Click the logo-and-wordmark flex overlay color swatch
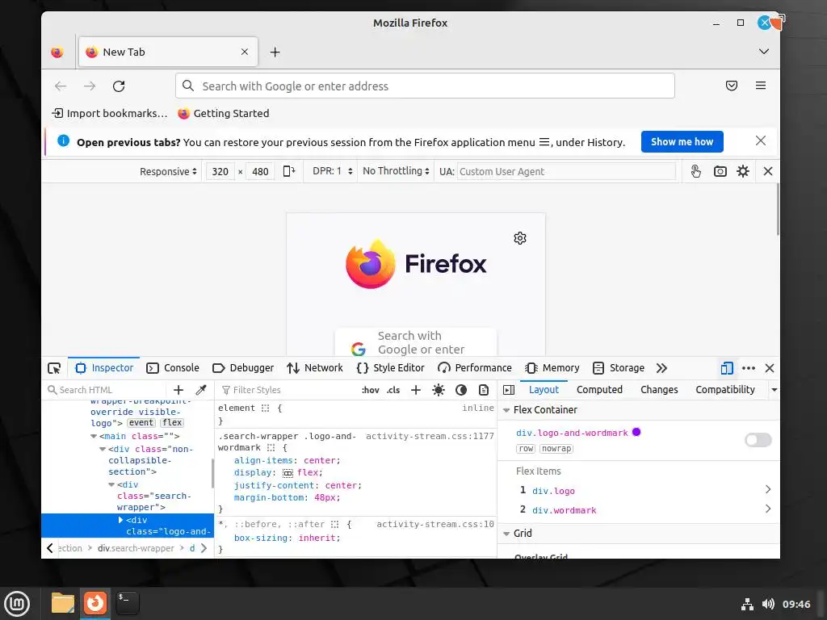The image size is (827, 620). tap(636, 433)
